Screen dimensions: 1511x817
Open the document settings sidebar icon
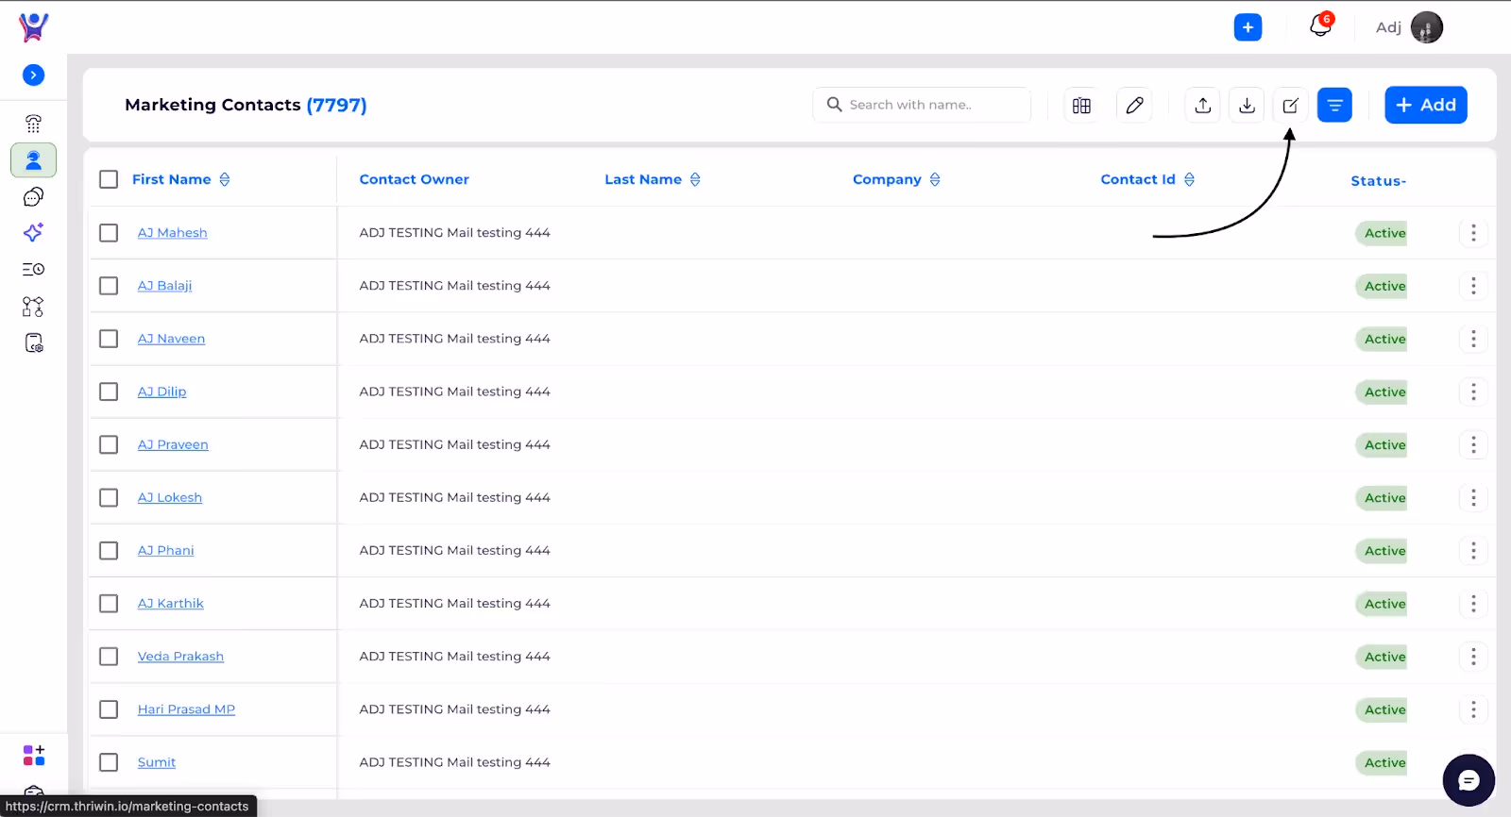(x=33, y=343)
